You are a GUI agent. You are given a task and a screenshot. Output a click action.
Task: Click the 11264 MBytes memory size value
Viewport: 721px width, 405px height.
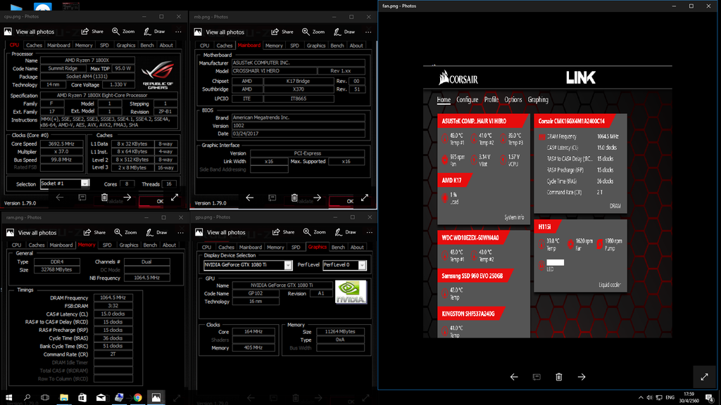[340, 332]
